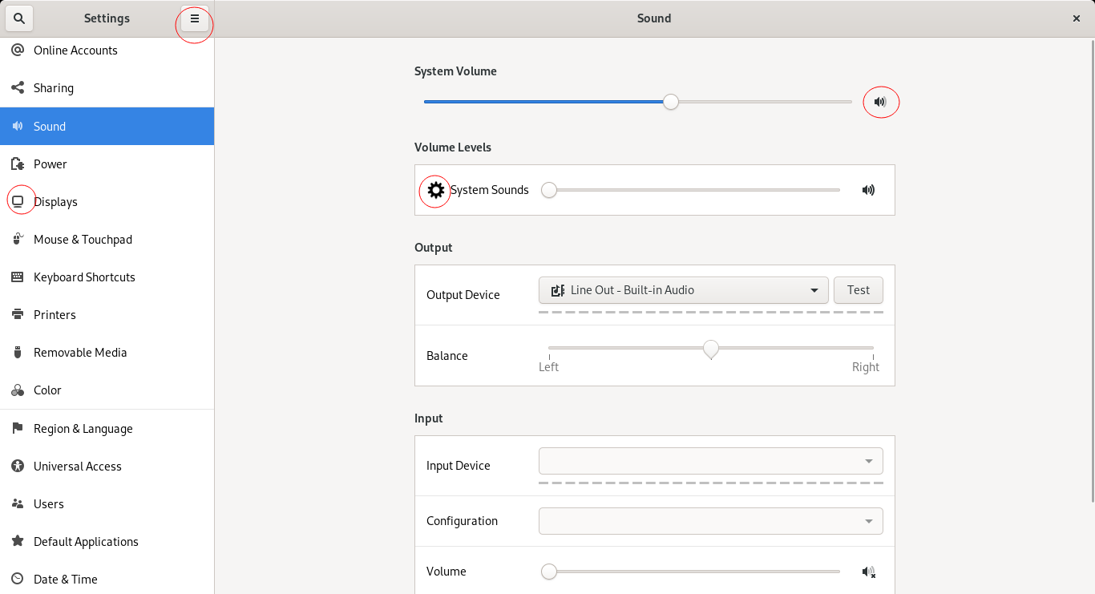Click the Online Accounts at-sign icon

(18, 51)
